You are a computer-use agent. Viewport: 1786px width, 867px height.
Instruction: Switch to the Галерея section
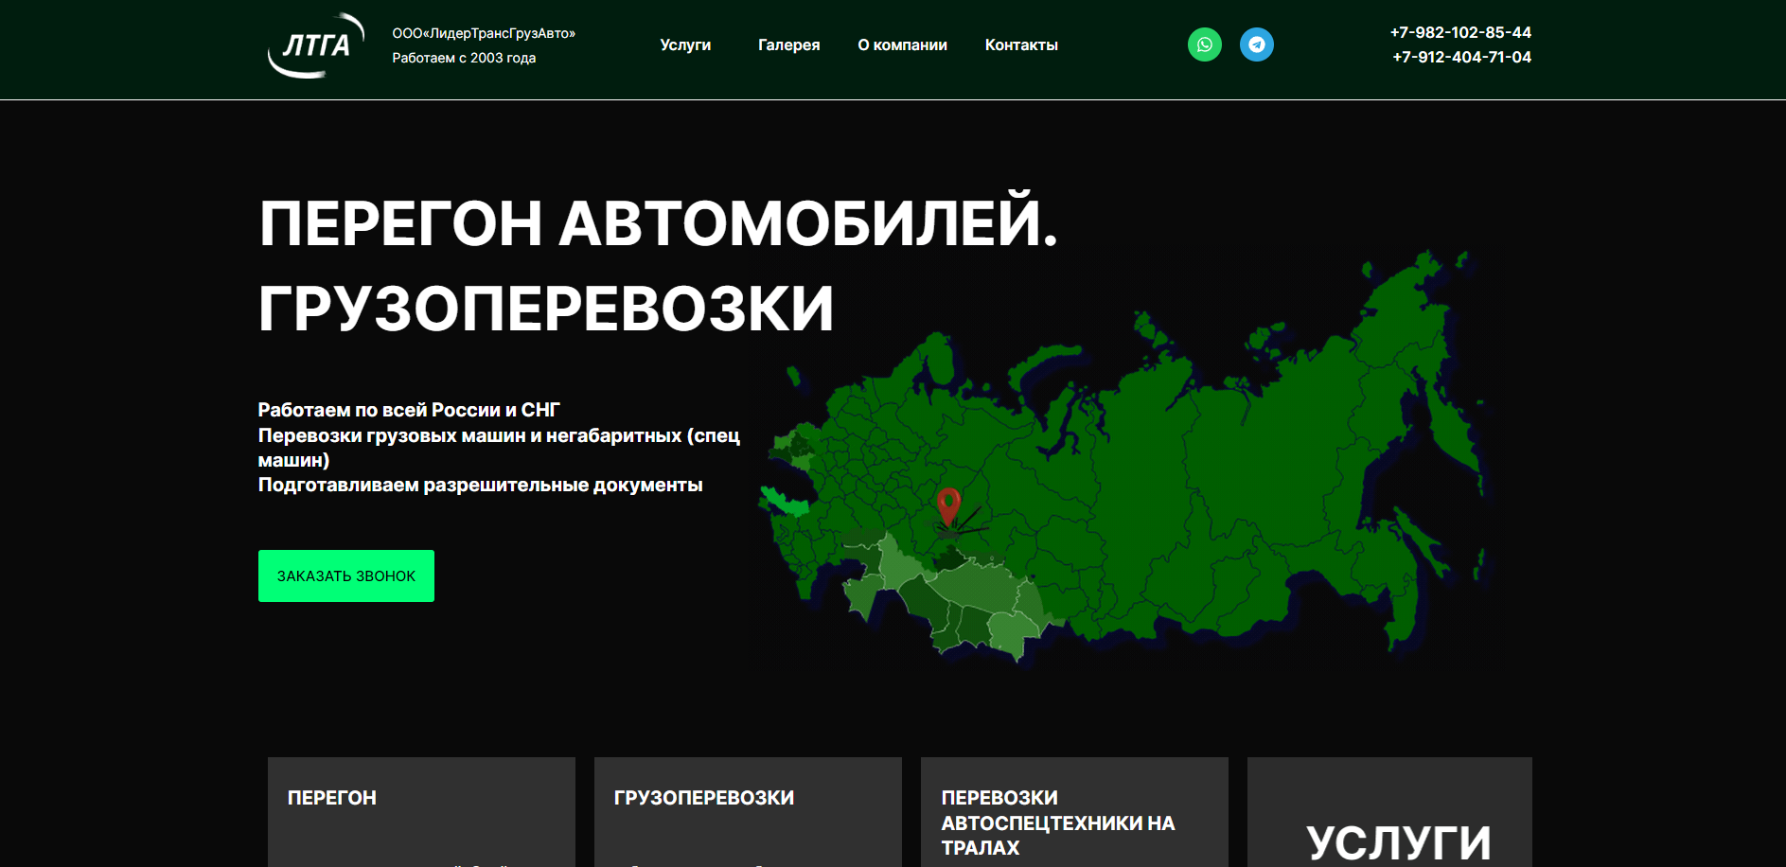tap(788, 44)
